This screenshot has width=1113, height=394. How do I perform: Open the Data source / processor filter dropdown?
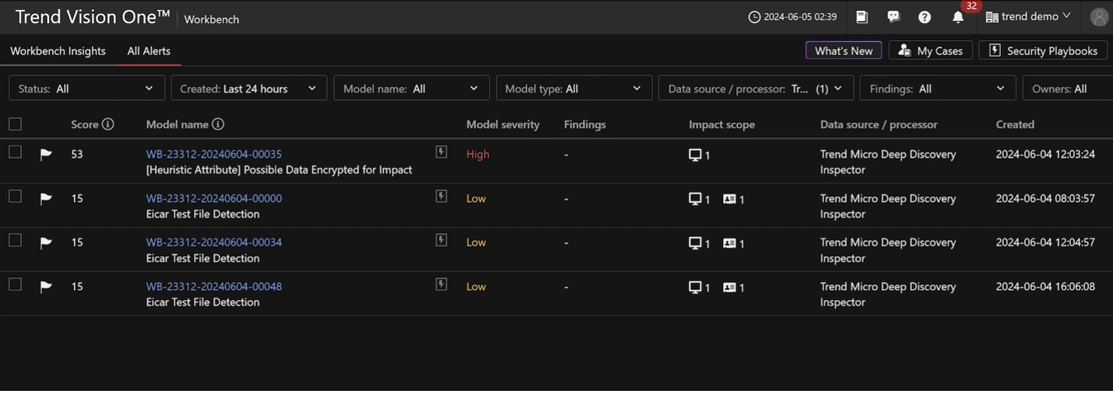coord(756,89)
